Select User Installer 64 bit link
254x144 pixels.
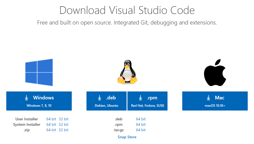point(51,119)
